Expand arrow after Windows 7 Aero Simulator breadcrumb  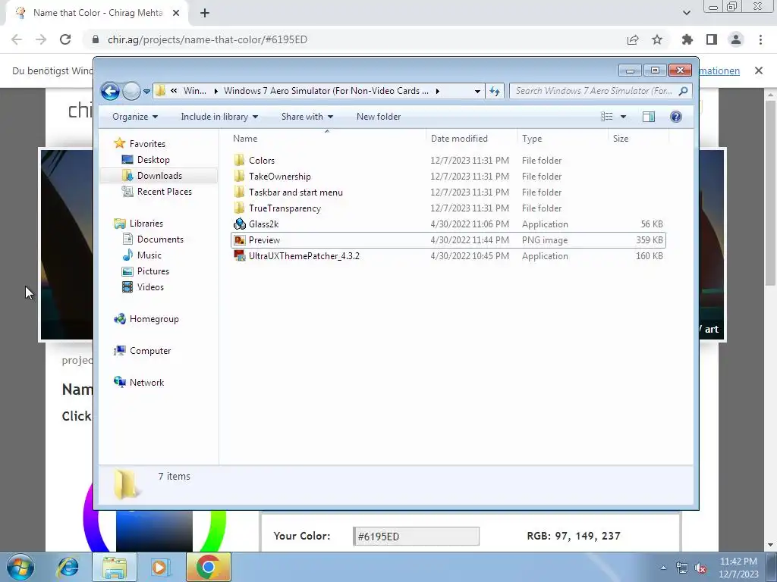pyautogui.click(x=438, y=91)
